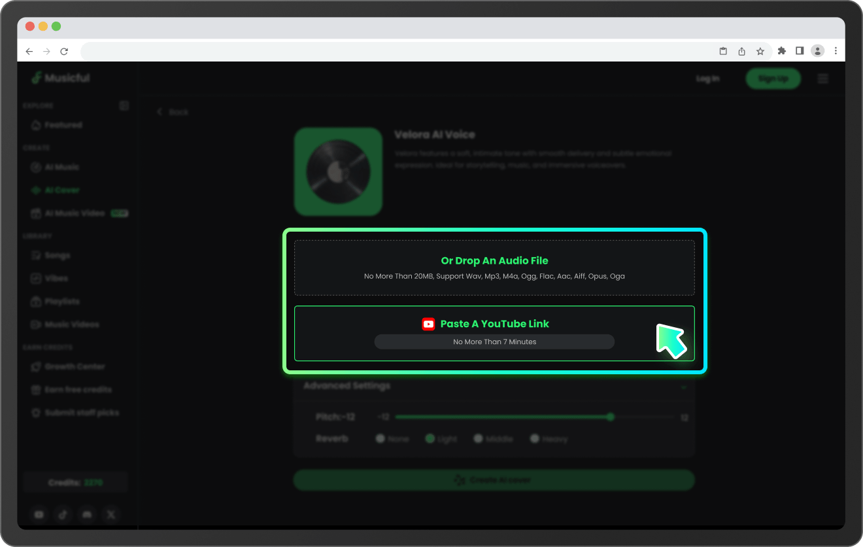The width and height of the screenshot is (863, 547).
Task: Open the hamburger menu next to Sign Up
Action: pos(823,79)
